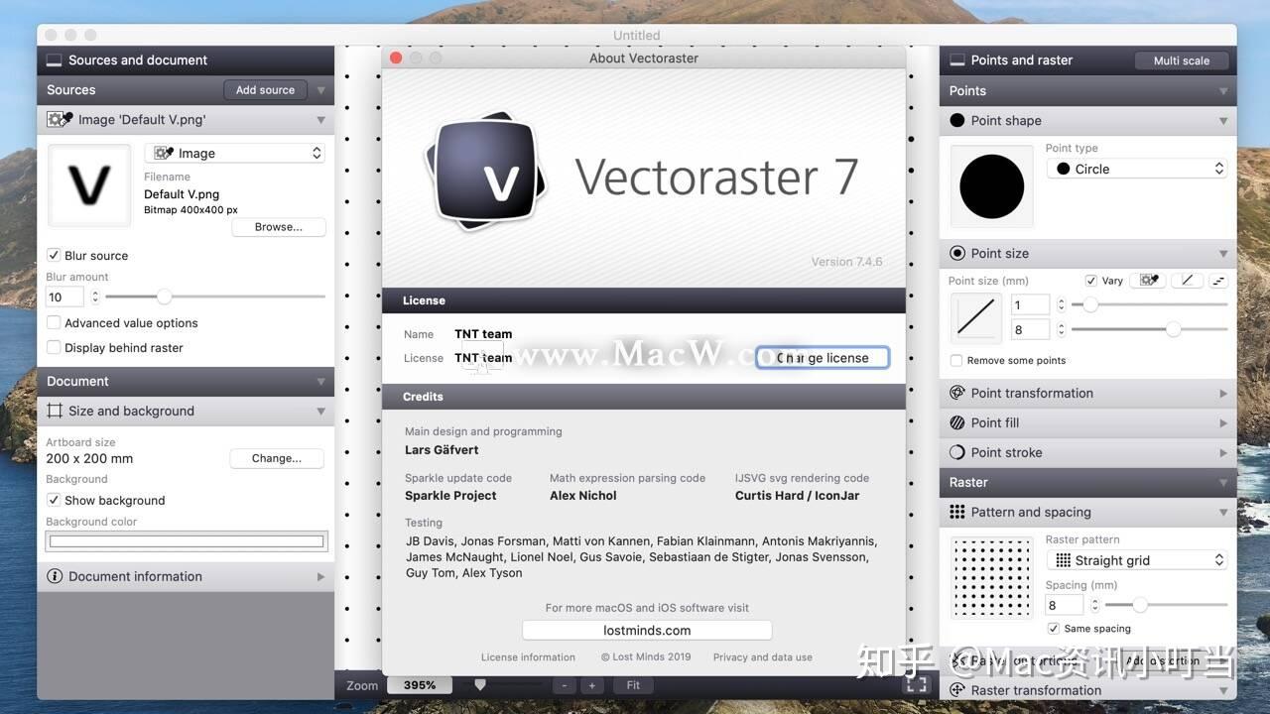Visit lostminds.com from the About window
This screenshot has height=714, width=1270.
pyautogui.click(x=646, y=630)
